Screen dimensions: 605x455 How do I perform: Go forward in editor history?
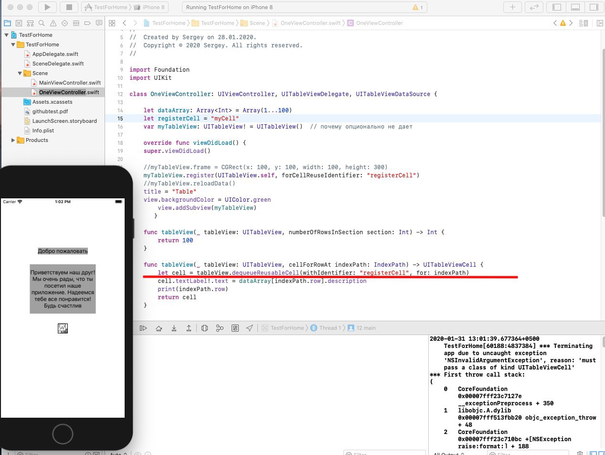tap(135, 23)
